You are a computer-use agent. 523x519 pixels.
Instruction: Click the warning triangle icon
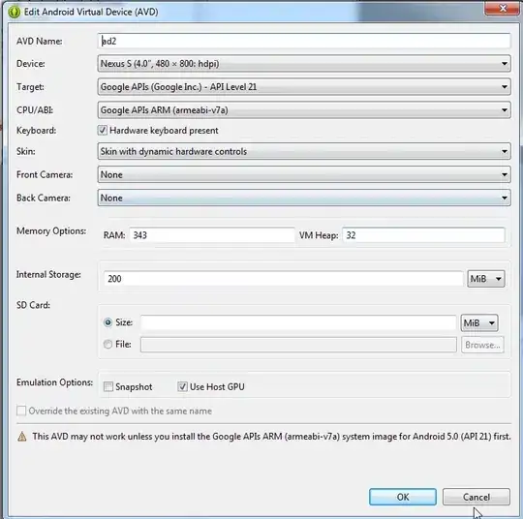(22, 437)
